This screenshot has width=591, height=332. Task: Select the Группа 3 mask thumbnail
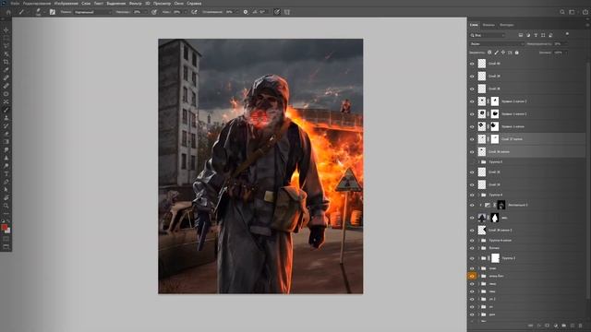click(495, 258)
